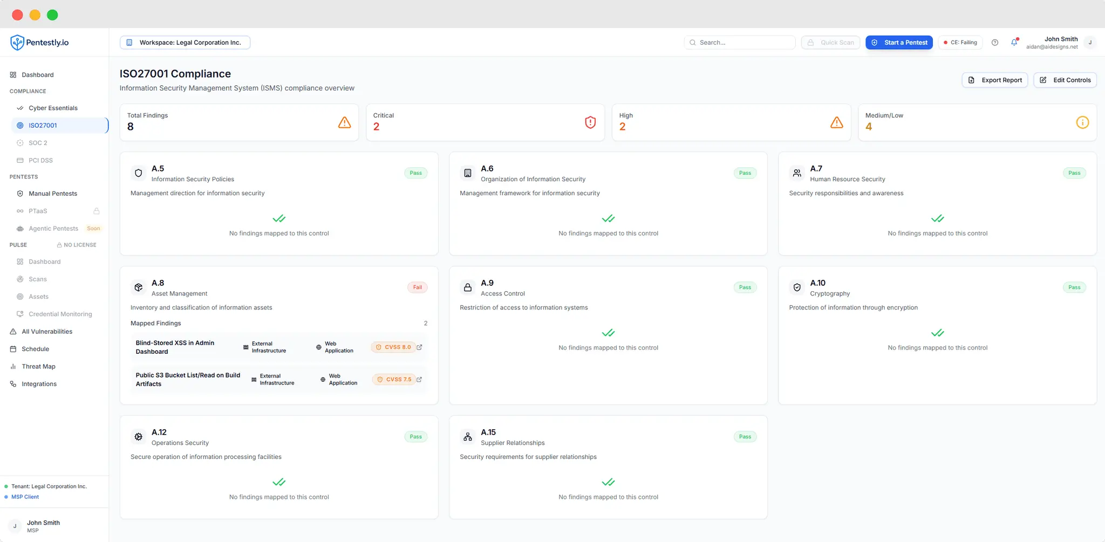This screenshot has height=542, width=1105.
Task: Open Integrations
Action: (x=39, y=384)
